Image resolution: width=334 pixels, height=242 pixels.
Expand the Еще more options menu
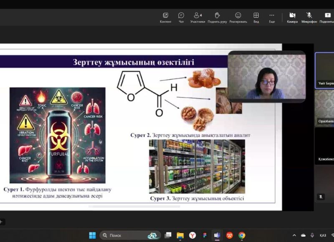[272, 17]
